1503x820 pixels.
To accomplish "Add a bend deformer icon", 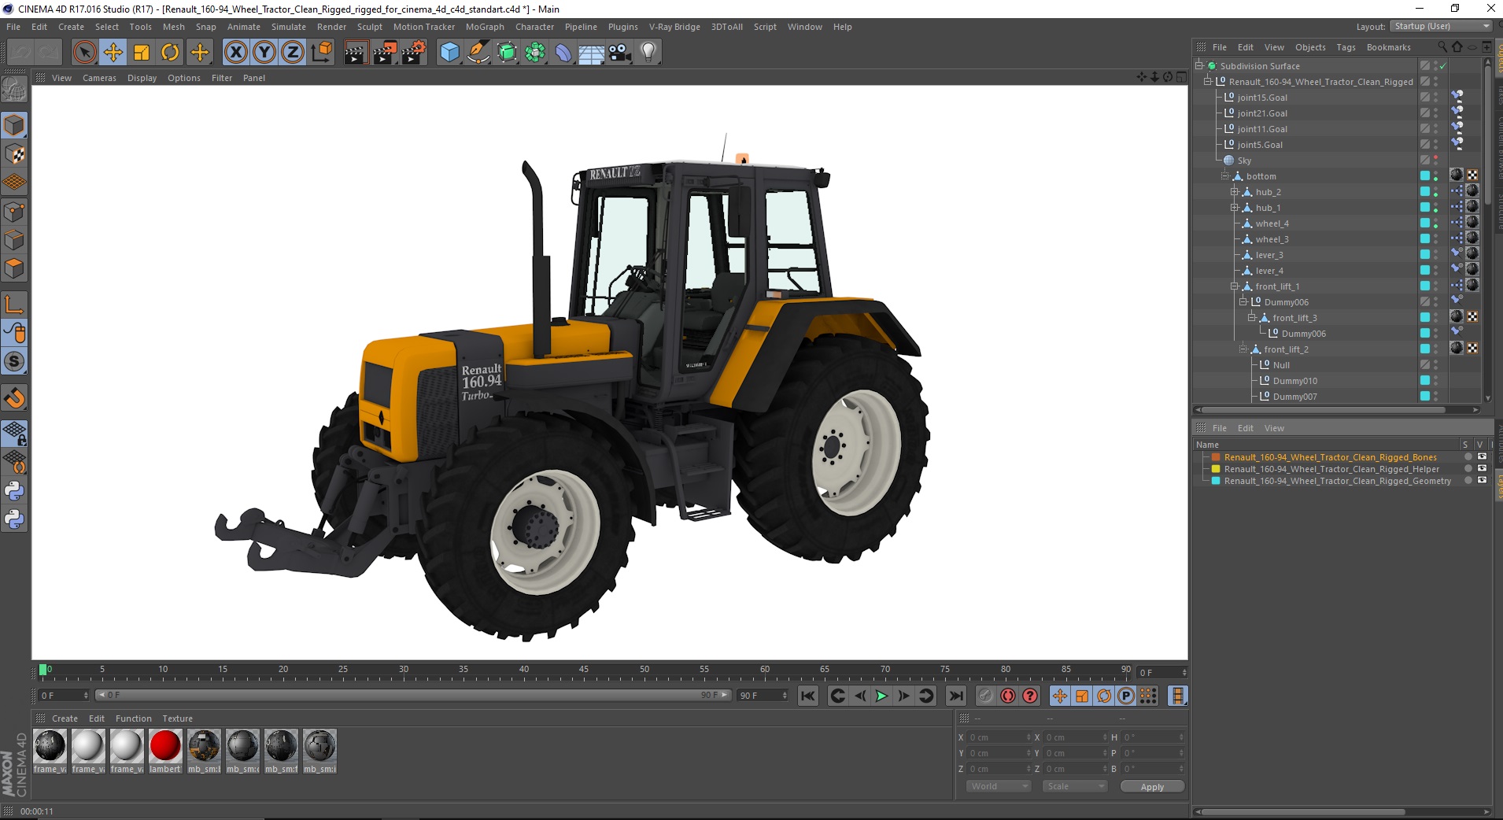I will tap(563, 53).
